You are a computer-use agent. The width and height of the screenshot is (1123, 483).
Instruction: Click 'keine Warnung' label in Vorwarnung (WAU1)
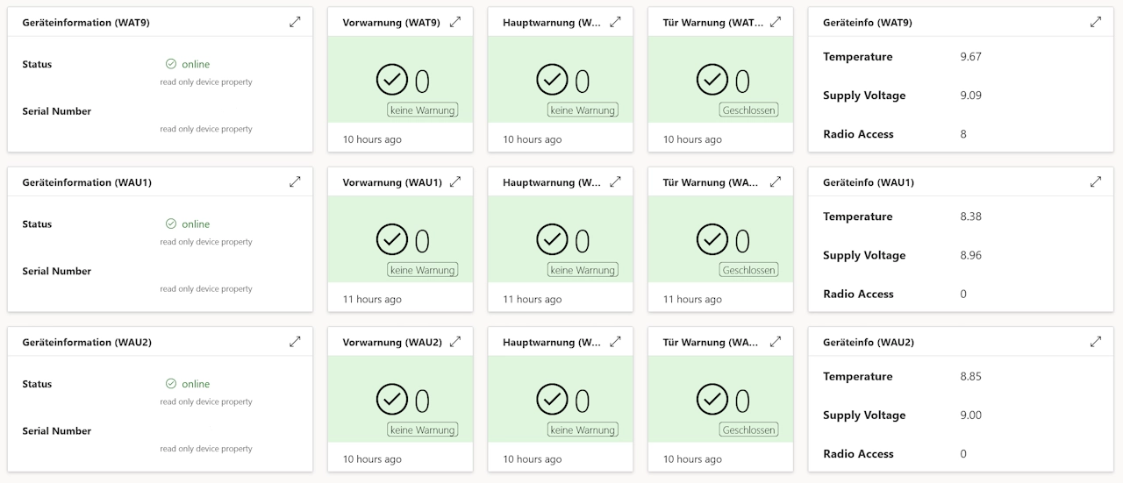pyautogui.click(x=422, y=270)
